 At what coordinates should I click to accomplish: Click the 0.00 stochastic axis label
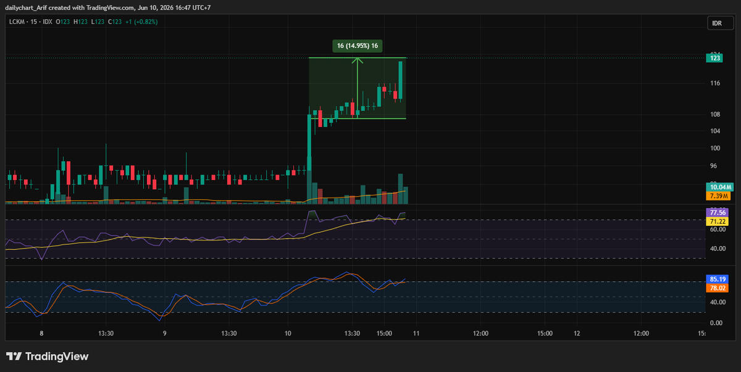tap(716, 323)
